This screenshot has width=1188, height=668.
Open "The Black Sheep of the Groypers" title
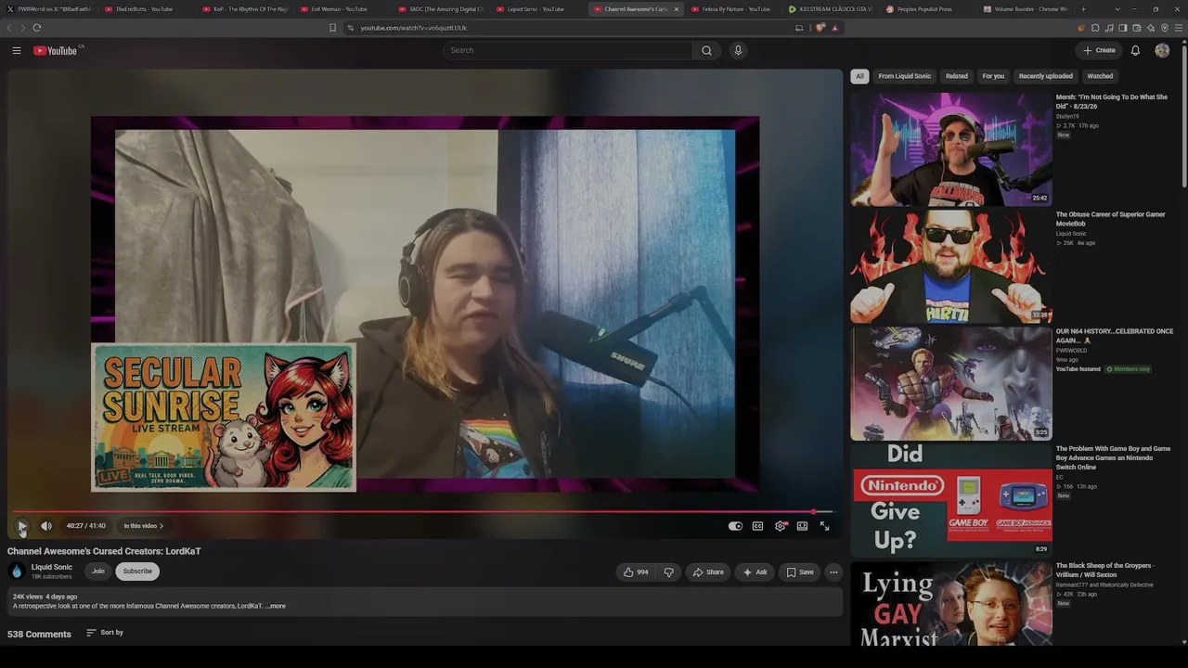1105,571
